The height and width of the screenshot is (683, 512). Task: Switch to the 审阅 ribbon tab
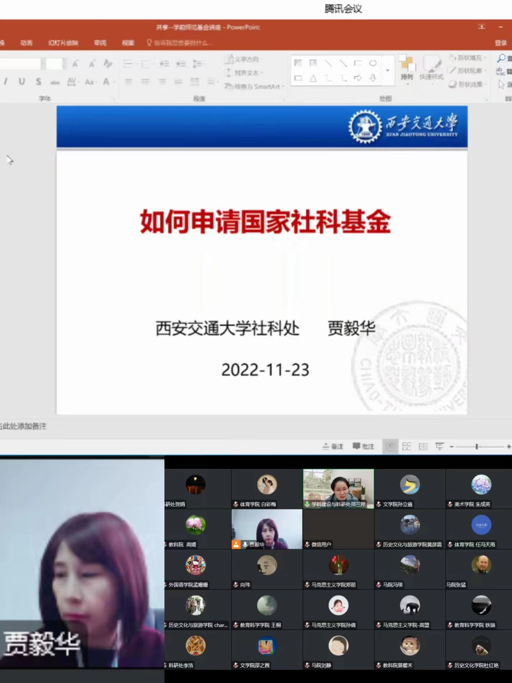pos(100,43)
